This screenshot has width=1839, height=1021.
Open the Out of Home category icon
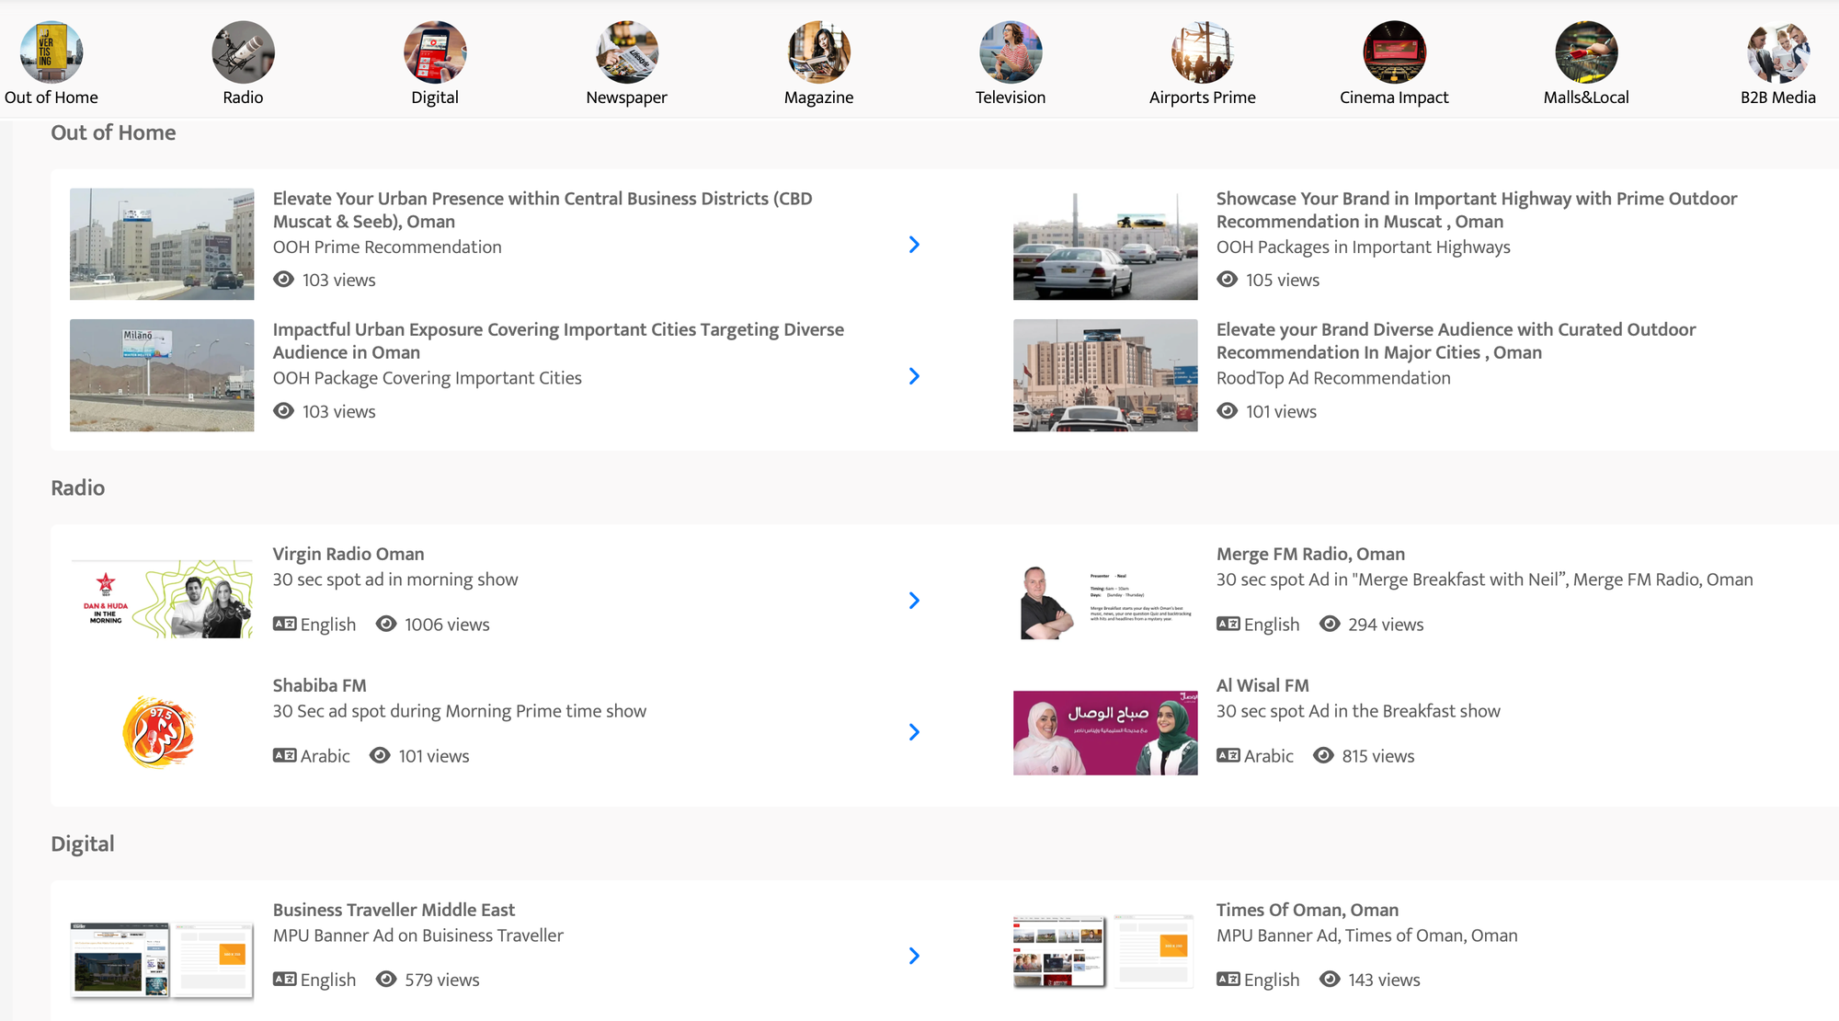(51, 52)
